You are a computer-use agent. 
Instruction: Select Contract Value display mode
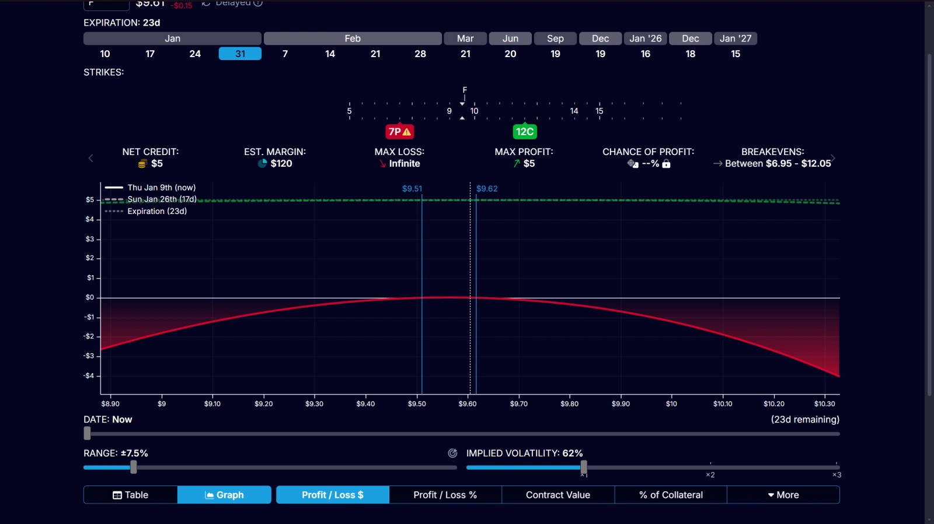558,495
